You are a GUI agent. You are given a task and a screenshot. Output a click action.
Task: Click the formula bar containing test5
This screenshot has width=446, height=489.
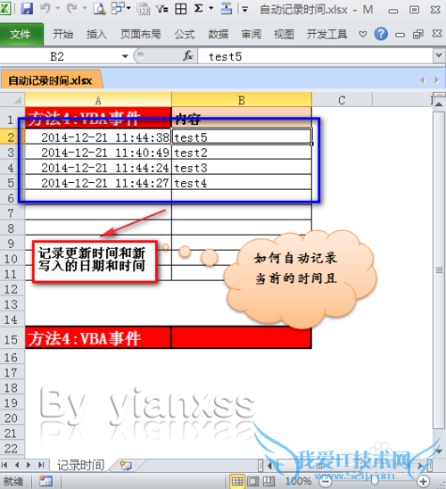pos(315,56)
